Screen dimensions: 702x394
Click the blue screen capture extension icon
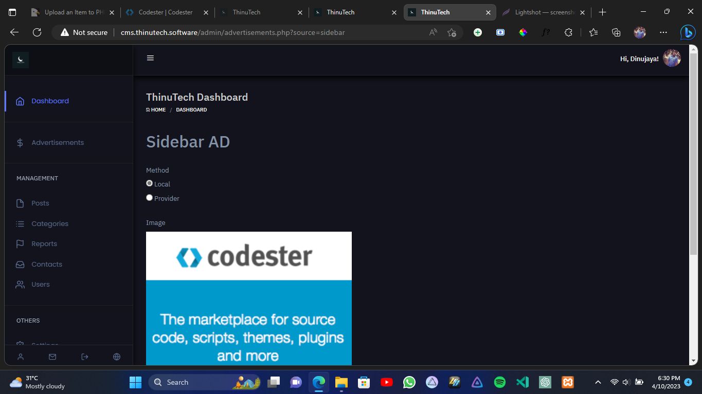coord(500,32)
